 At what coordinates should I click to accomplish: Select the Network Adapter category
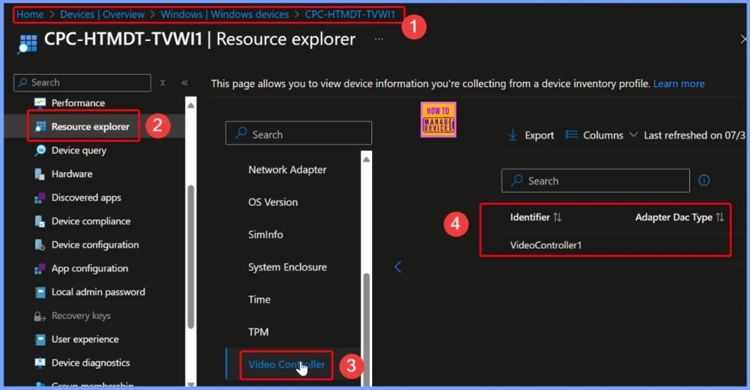point(287,170)
